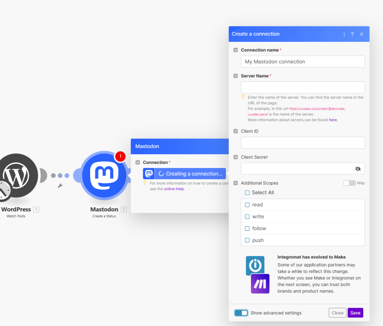Click the red notification badge on Mastodon
383x326 pixels.
pos(120,156)
